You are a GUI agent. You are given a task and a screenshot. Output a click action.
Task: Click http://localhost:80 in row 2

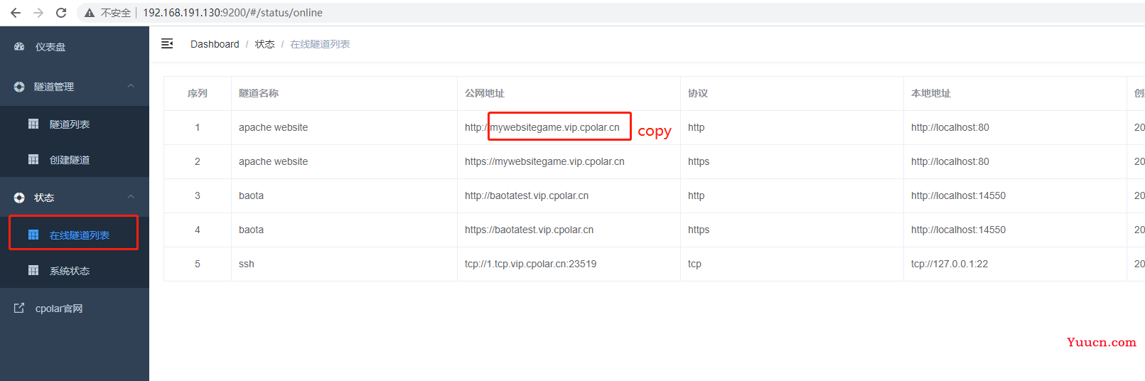coord(950,161)
